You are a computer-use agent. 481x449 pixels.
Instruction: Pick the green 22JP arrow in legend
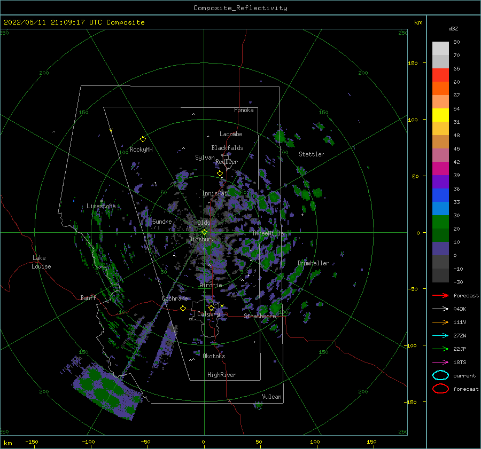[x=440, y=349]
